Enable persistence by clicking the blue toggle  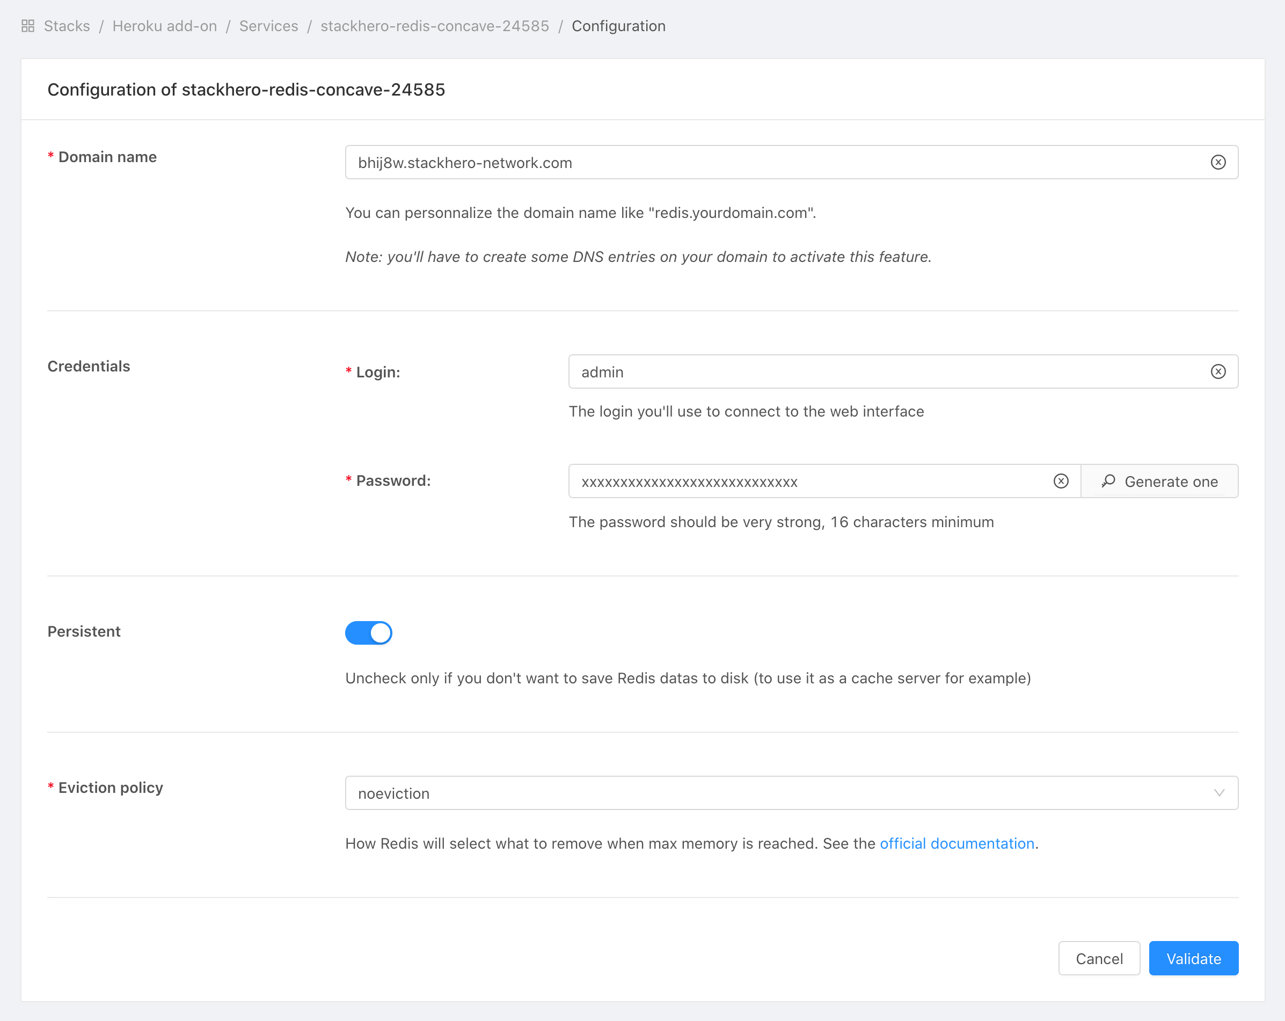click(369, 631)
